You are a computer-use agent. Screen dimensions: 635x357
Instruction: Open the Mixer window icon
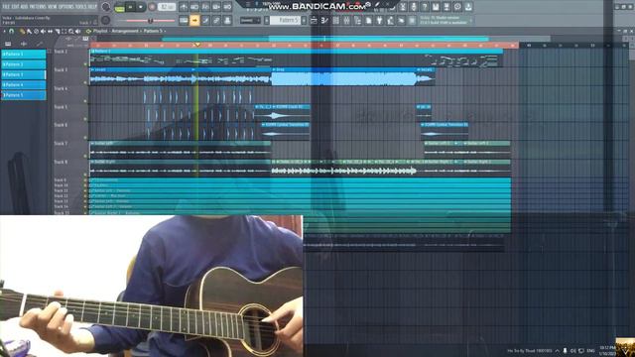(346, 20)
